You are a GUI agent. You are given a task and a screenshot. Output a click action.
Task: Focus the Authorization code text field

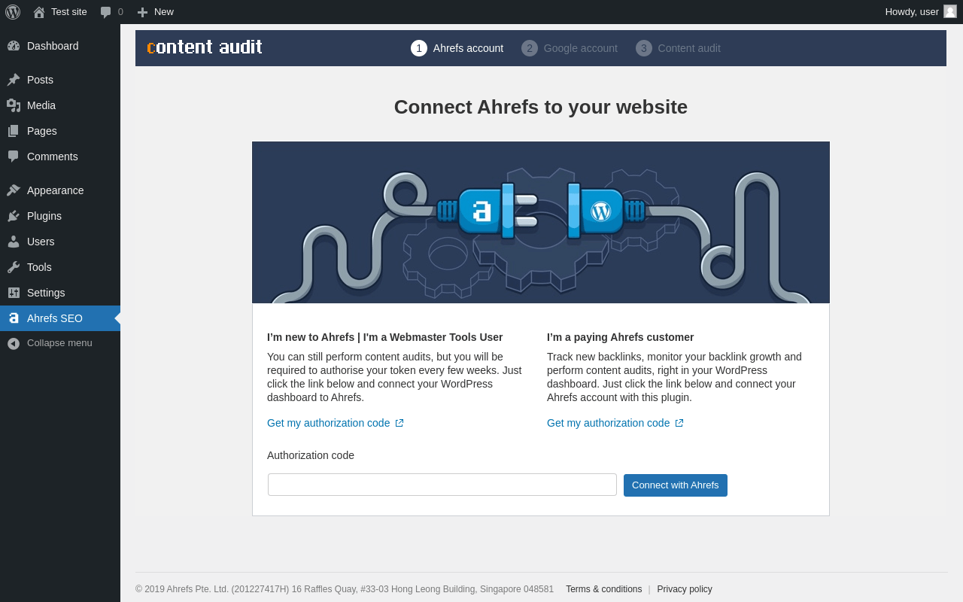[x=442, y=485]
